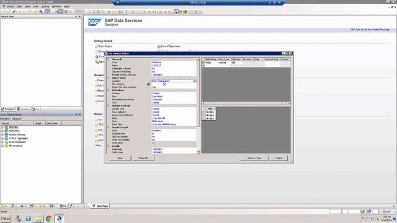Screen dimensions: 397x223
Task: Switch to the Designer tab
Action: pos(8,109)
